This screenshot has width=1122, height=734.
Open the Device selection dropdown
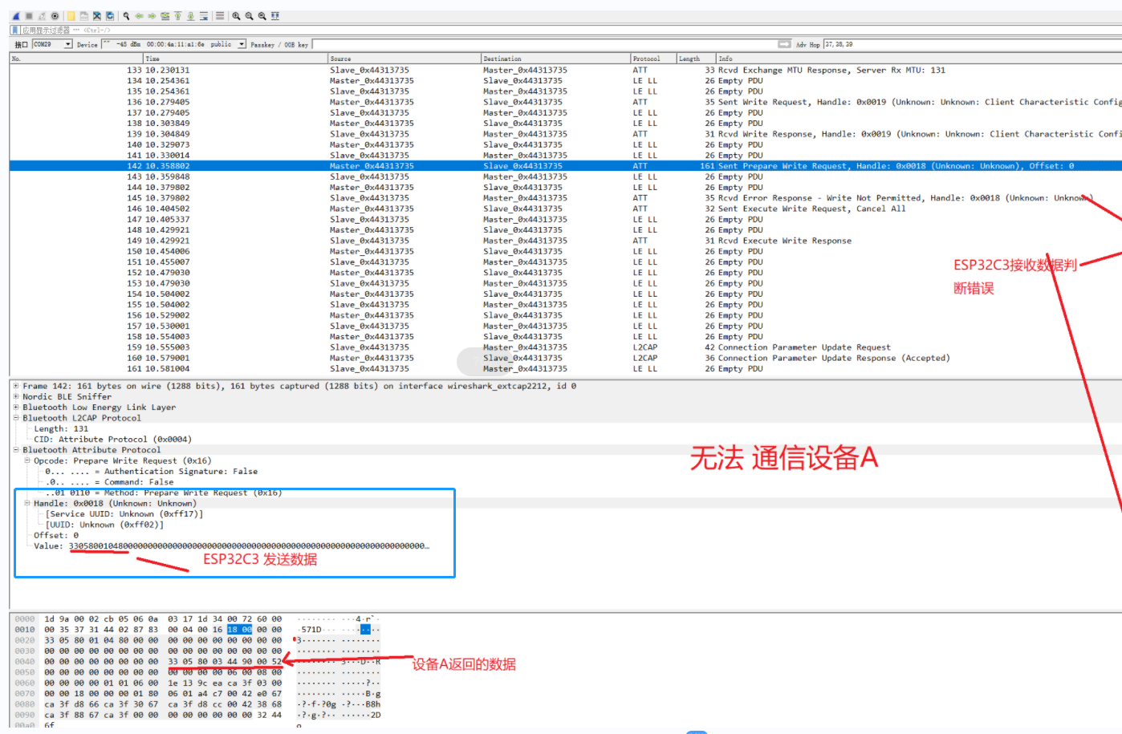coord(241,44)
